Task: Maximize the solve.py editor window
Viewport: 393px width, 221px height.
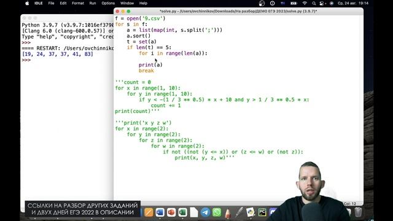Action: click(x=128, y=11)
